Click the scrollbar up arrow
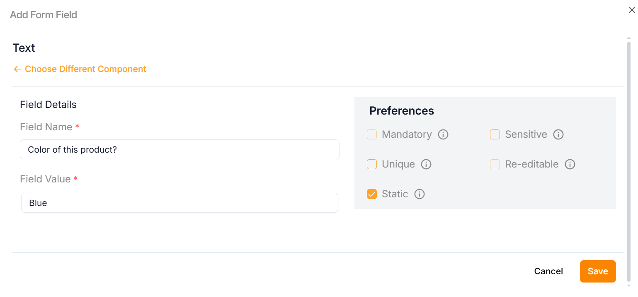This screenshot has width=638, height=297. (629, 38)
